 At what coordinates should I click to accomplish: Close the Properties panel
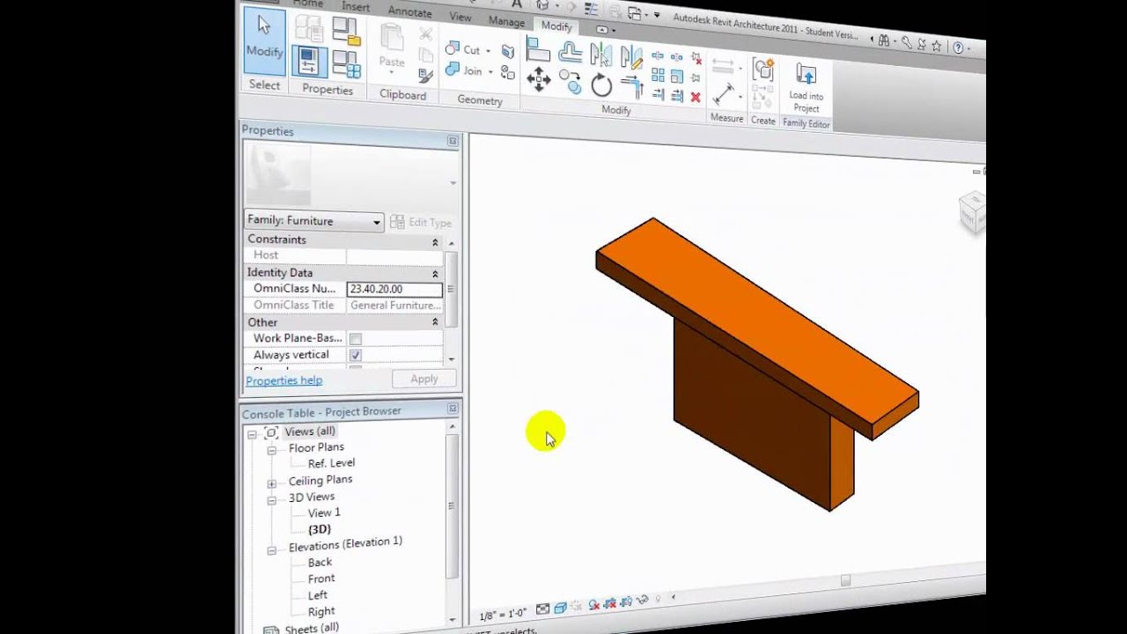coord(453,141)
